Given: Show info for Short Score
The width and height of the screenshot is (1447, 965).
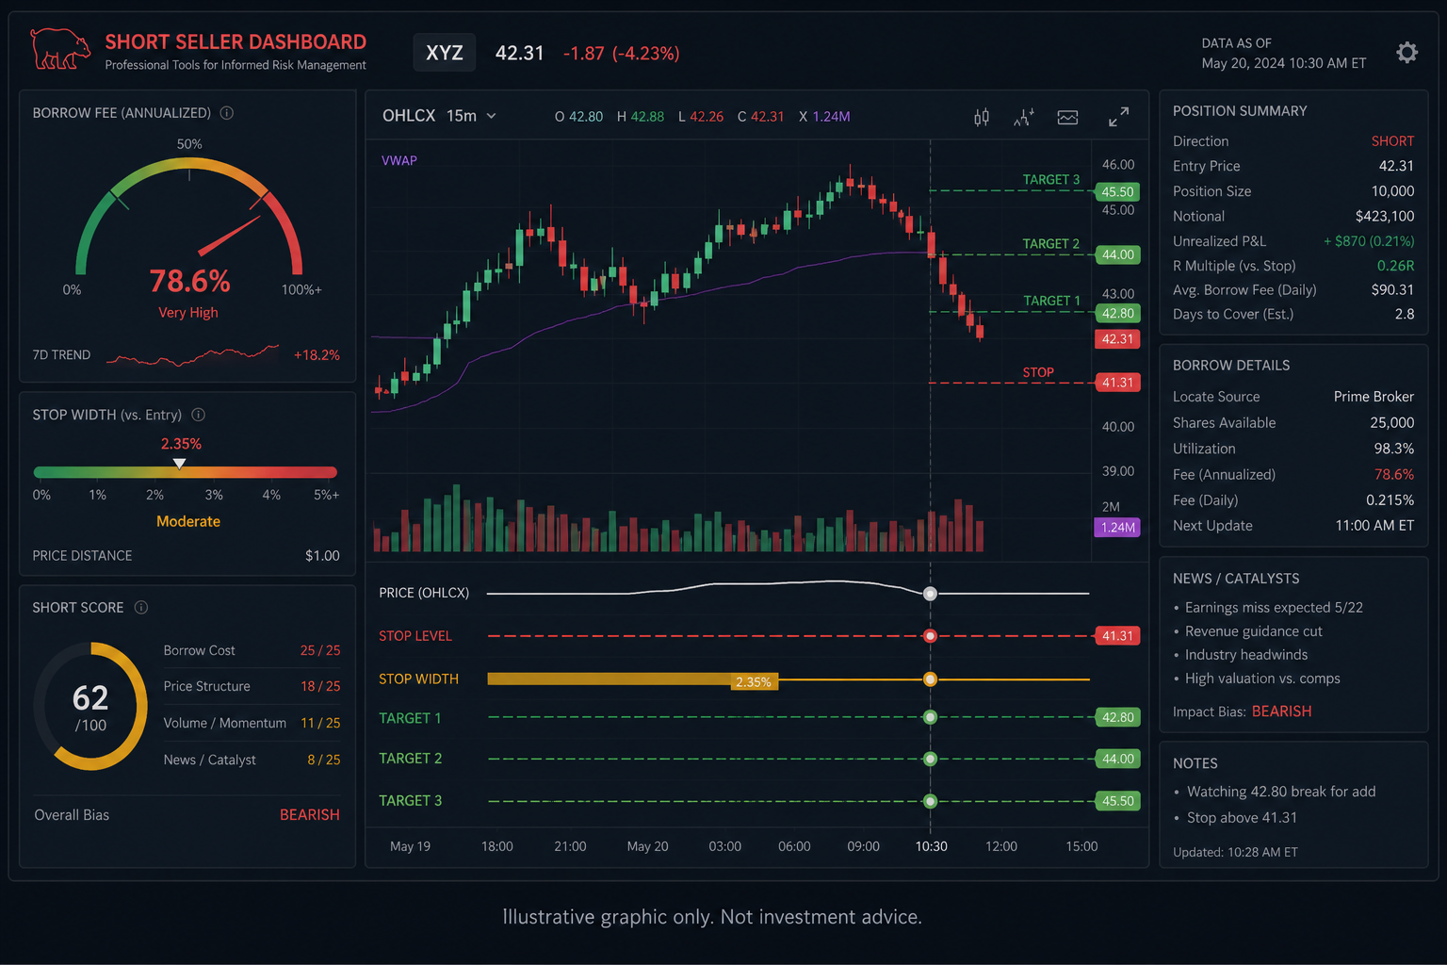Looking at the screenshot, I should click(x=141, y=608).
